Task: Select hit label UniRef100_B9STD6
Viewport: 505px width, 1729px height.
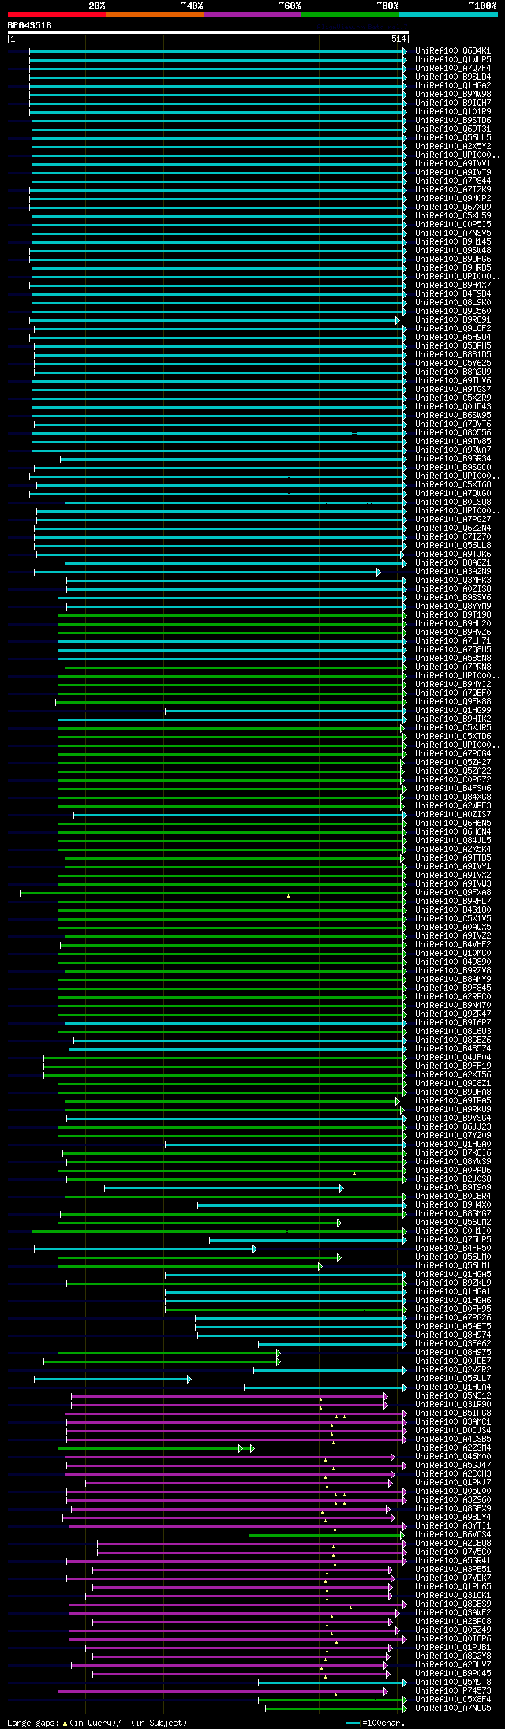Action: point(453,120)
